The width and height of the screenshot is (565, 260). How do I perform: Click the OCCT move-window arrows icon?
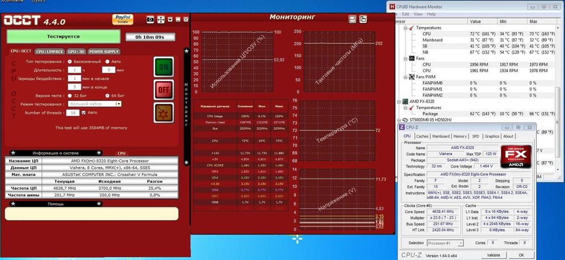tap(160, 20)
